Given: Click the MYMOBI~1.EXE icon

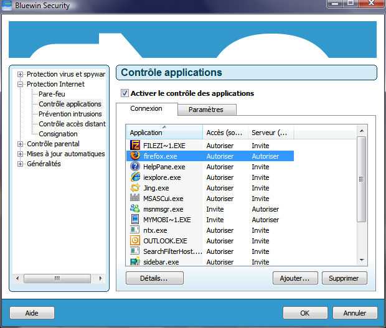Looking at the screenshot, I should coord(135,219).
